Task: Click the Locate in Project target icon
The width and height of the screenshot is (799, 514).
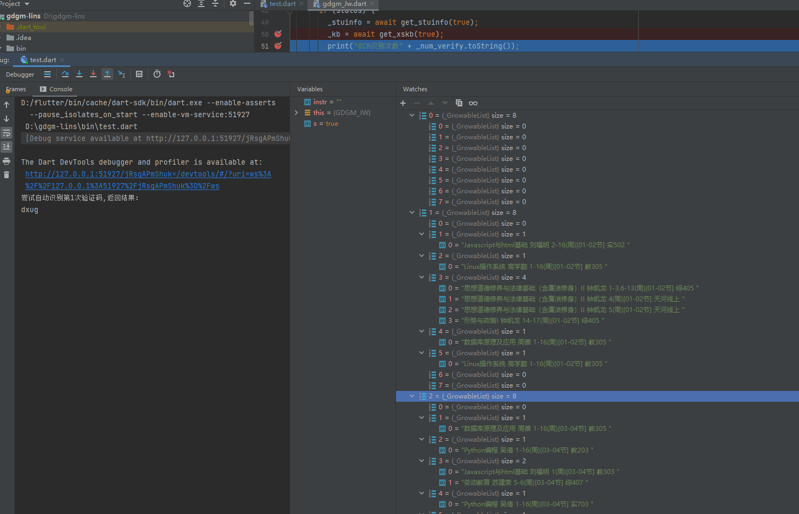Action: pyautogui.click(x=187, y=4)
